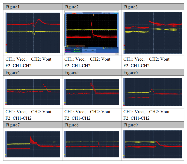Open the Figure9 oscilloscope capture

click(153, 144)
